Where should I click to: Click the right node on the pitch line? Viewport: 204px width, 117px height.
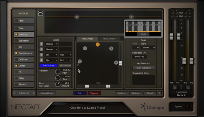pos(131,17)
